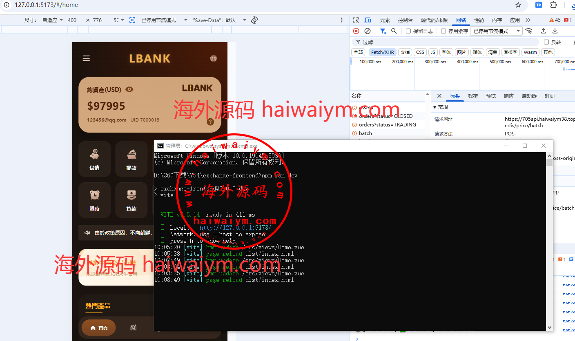Hide total assets with the eye icon
Image resolution: width=575 pixels, height=341 pixels.
[x=129, y=89]
